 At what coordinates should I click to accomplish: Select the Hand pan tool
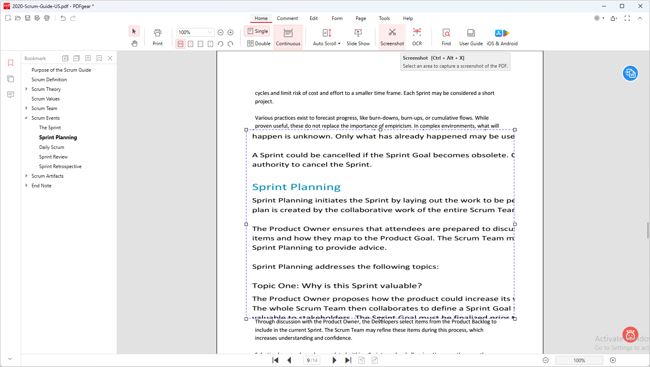pyautogui.click(x=134, y=44)
